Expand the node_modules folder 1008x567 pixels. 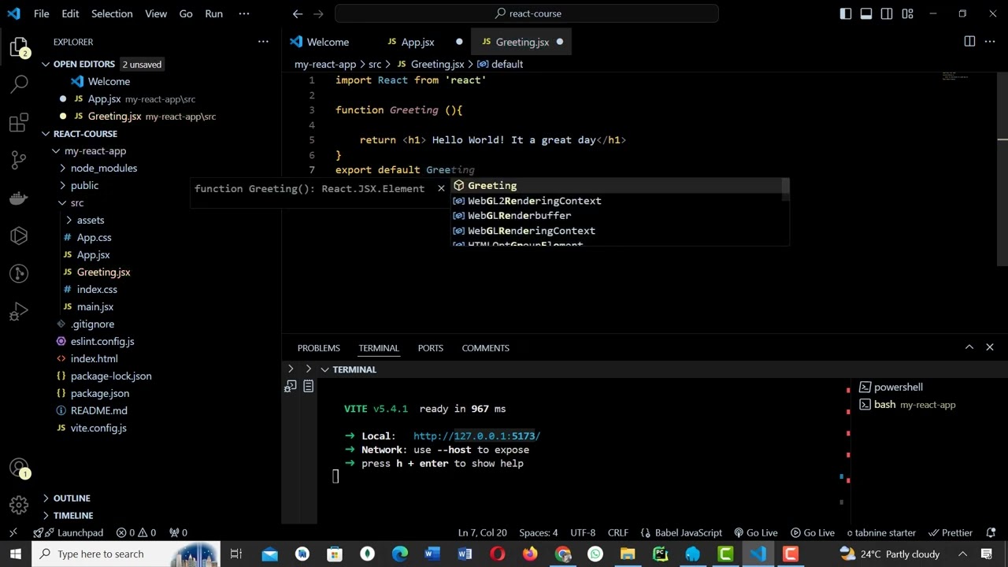pyautogui.click(x=63, y=168)
